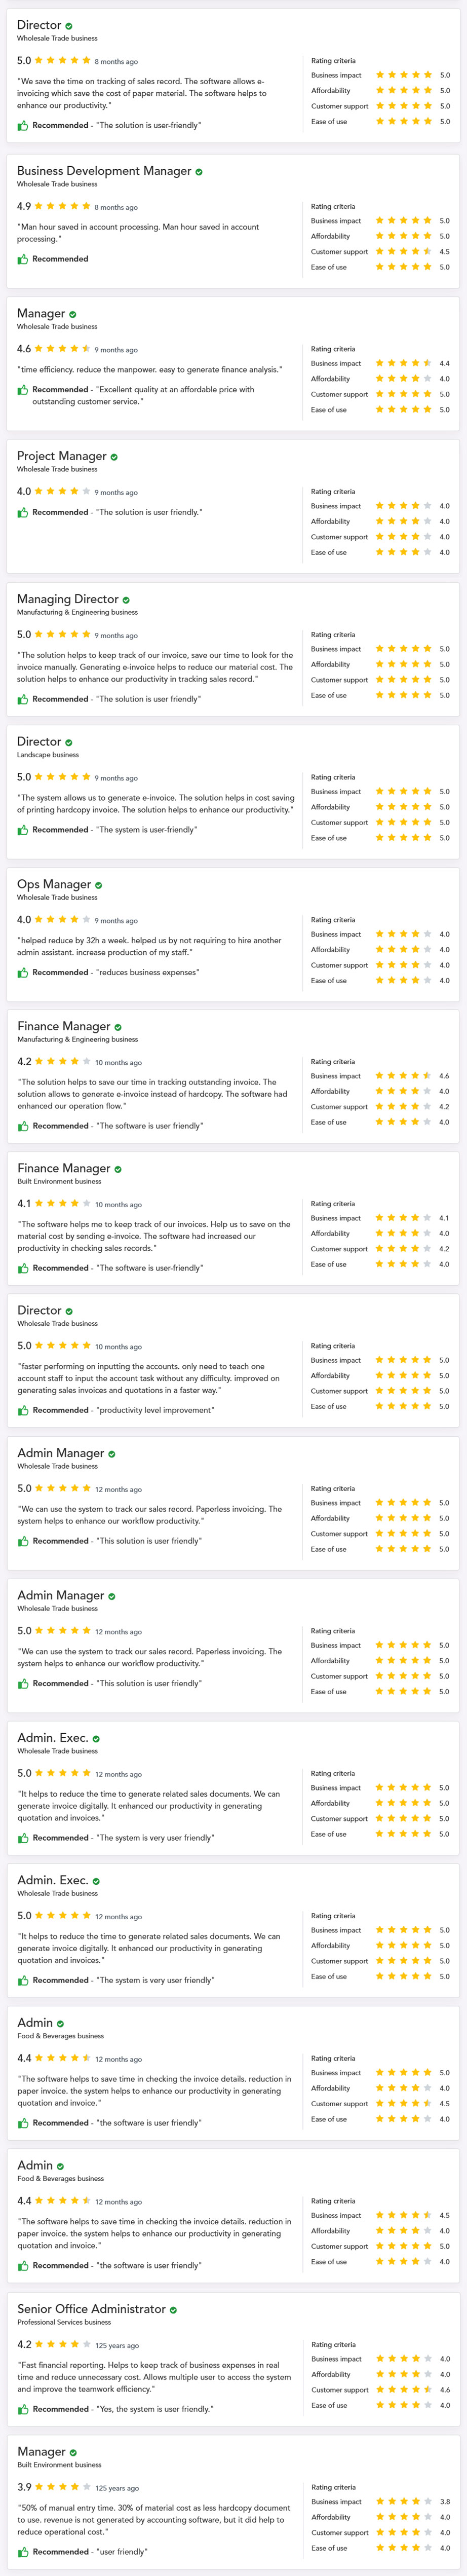Select the Managing Director review title
The height and width of the screenshot is (2576, 467).
click(x=68, y=599)
